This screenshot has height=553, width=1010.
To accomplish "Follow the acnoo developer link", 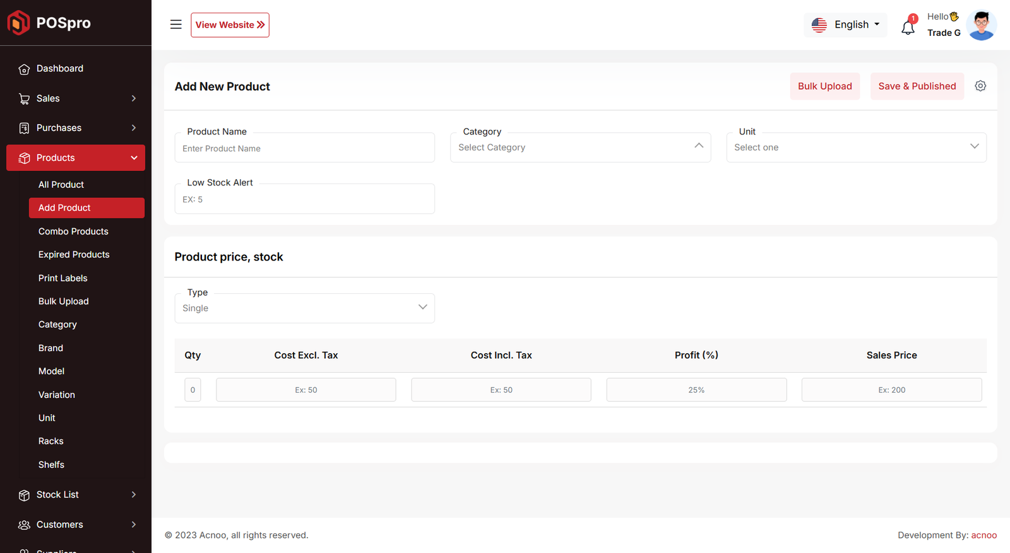I will pos(983,535).
